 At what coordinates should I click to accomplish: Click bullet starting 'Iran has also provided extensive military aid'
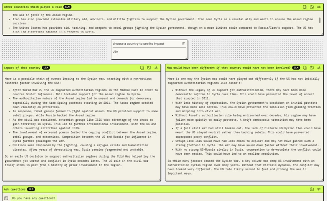[x=163, y=21]
